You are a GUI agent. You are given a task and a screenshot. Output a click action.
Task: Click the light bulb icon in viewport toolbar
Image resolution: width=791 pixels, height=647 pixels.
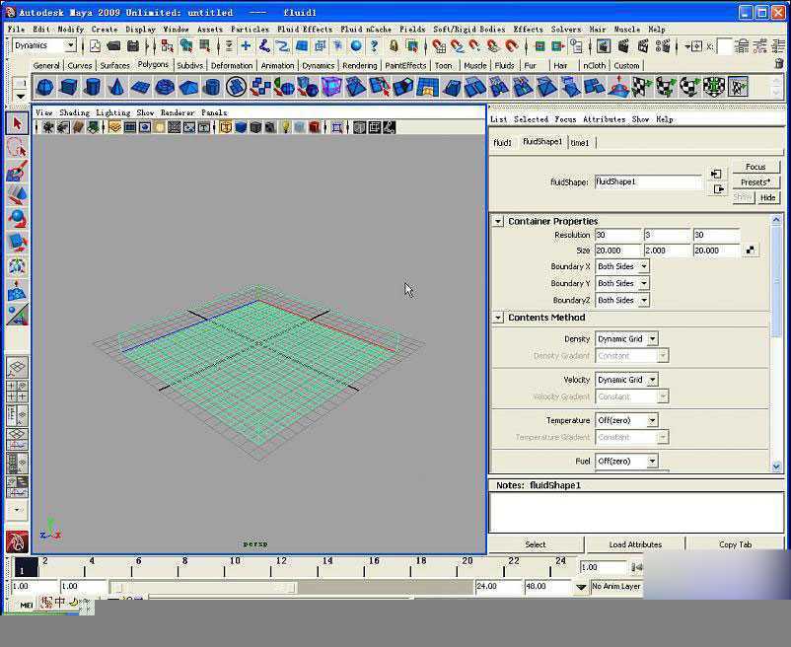(x=285, y=127)
